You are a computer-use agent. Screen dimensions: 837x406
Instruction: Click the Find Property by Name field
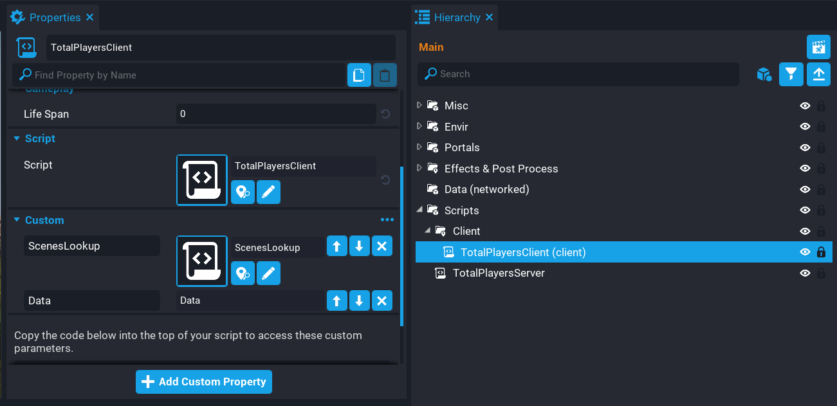point(187,75)
